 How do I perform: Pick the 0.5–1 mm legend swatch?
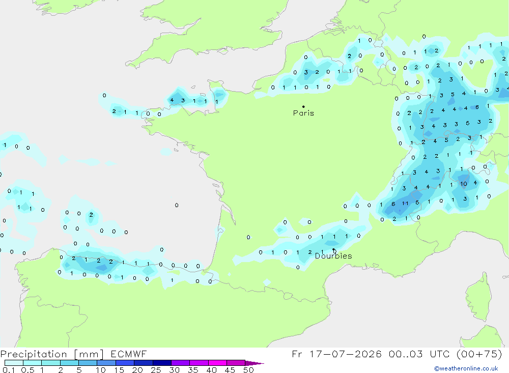33,363
